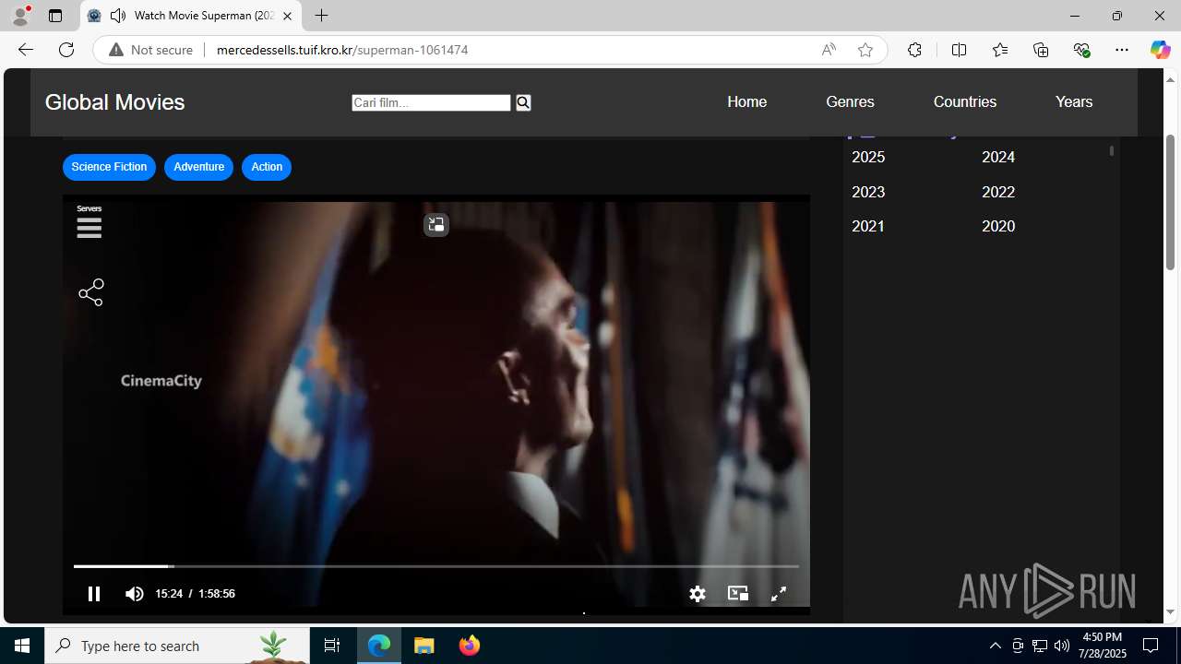The image size is (1181, 664).
Task: Click the pop-out icon atop the video
Action: tap(435, 224)
